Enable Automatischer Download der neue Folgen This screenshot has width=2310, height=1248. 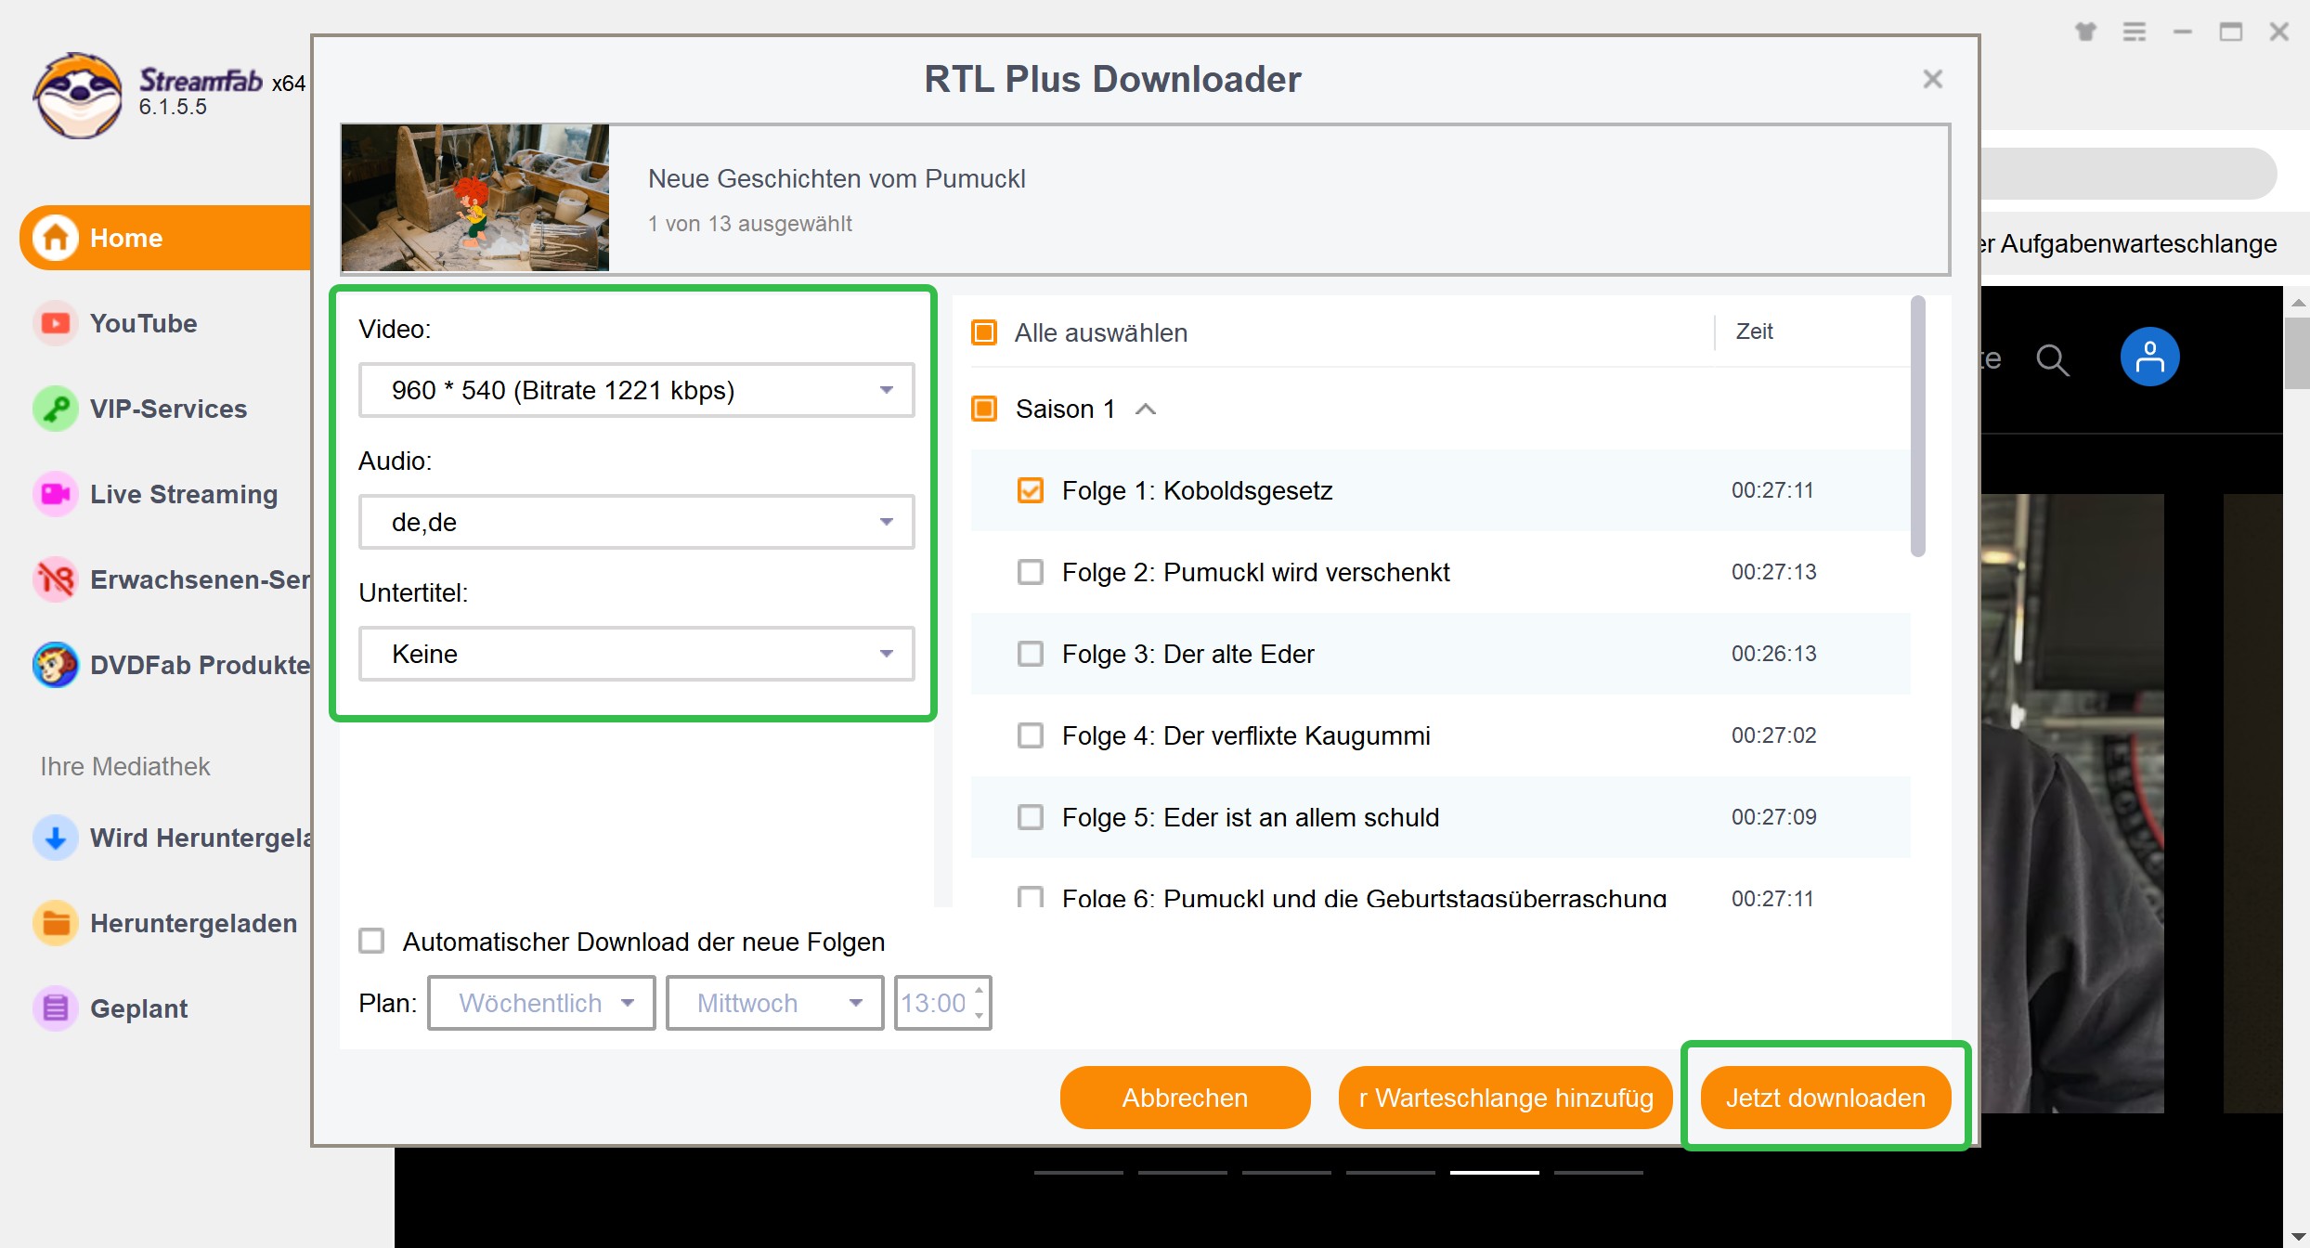click(371, 942)
